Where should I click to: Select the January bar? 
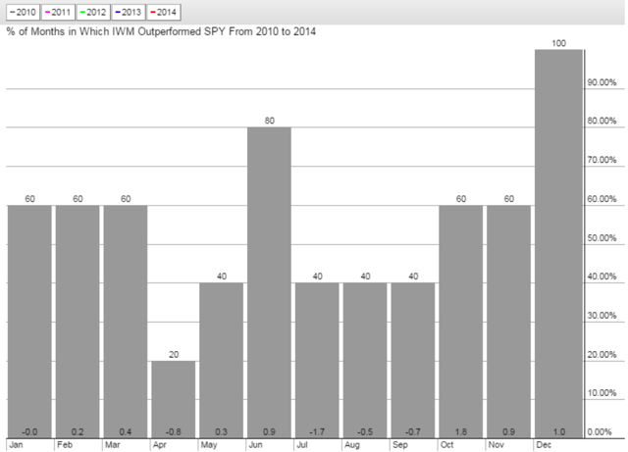pyautogui.click(x=29, y=322)
